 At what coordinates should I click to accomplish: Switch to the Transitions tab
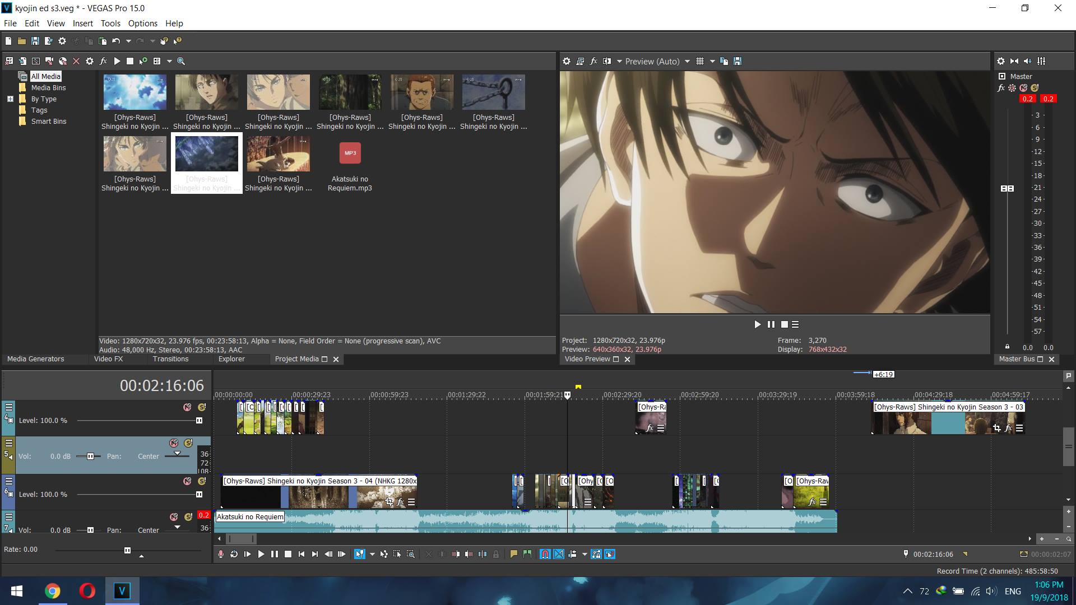[x=171, y=359]
